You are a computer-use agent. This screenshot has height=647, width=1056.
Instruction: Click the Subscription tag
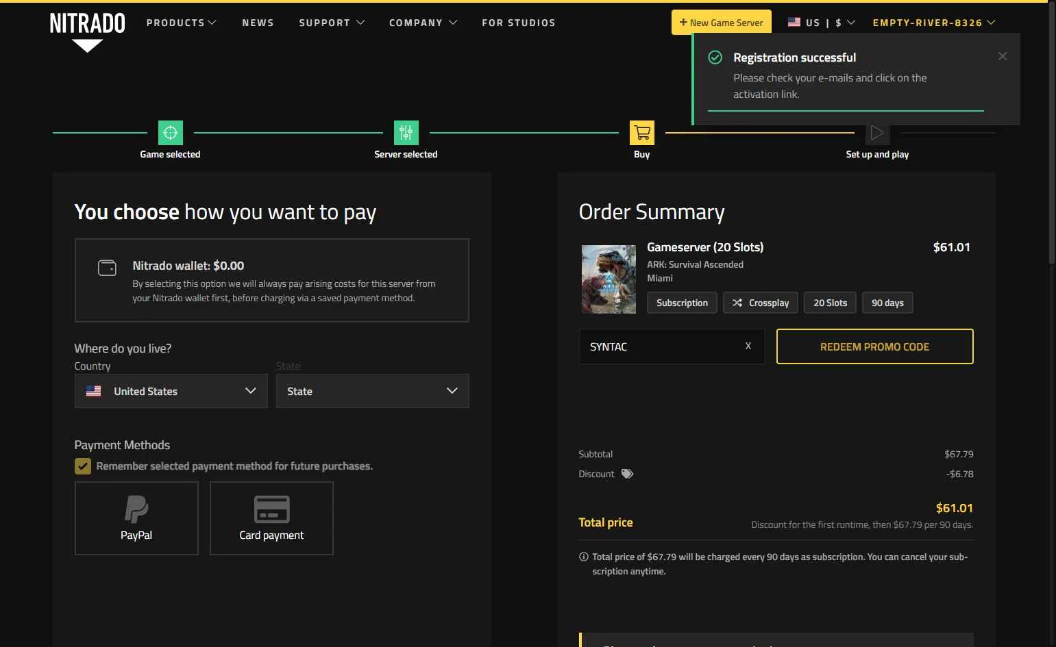click(x=682, y=303)
